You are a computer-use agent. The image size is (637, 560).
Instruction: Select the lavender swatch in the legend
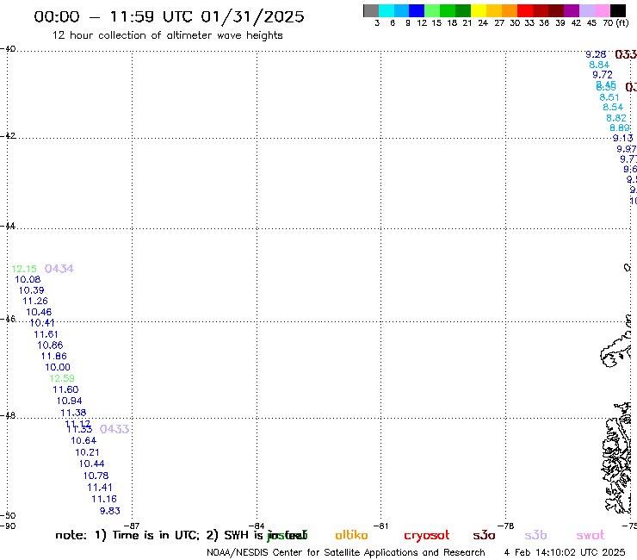click(586, 10)
